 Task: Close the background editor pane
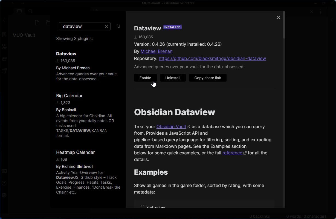(311, 11)
